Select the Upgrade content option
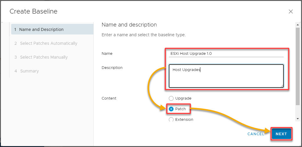The width and height of the screenshot is (302, 147). click(171, 98)
